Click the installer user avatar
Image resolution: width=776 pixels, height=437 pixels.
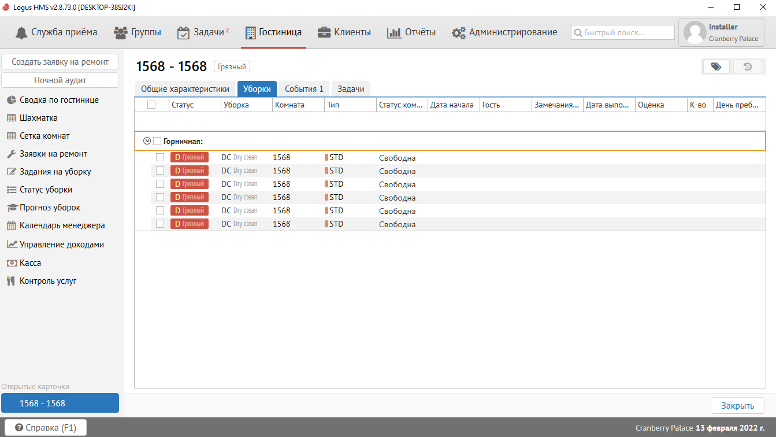[x=695, y=33]
